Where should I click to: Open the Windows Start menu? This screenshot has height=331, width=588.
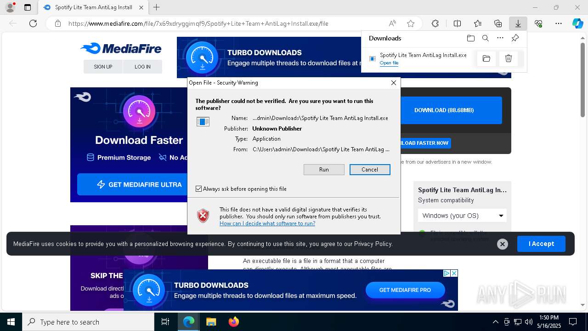11,322
